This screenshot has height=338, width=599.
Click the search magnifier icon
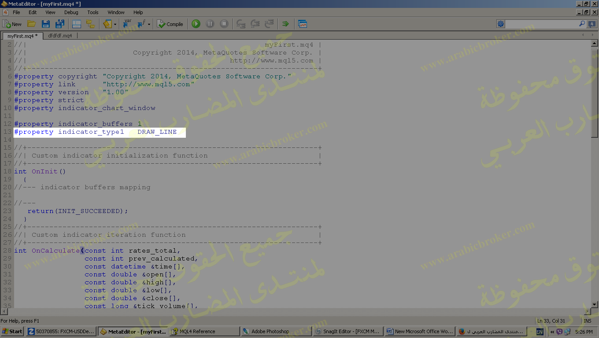tap(582, 24)
